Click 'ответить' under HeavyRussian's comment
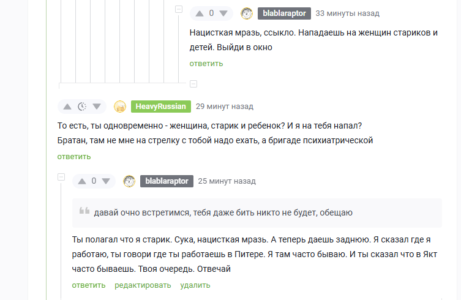This screenshot has height=300, width=461. [74, 156]
